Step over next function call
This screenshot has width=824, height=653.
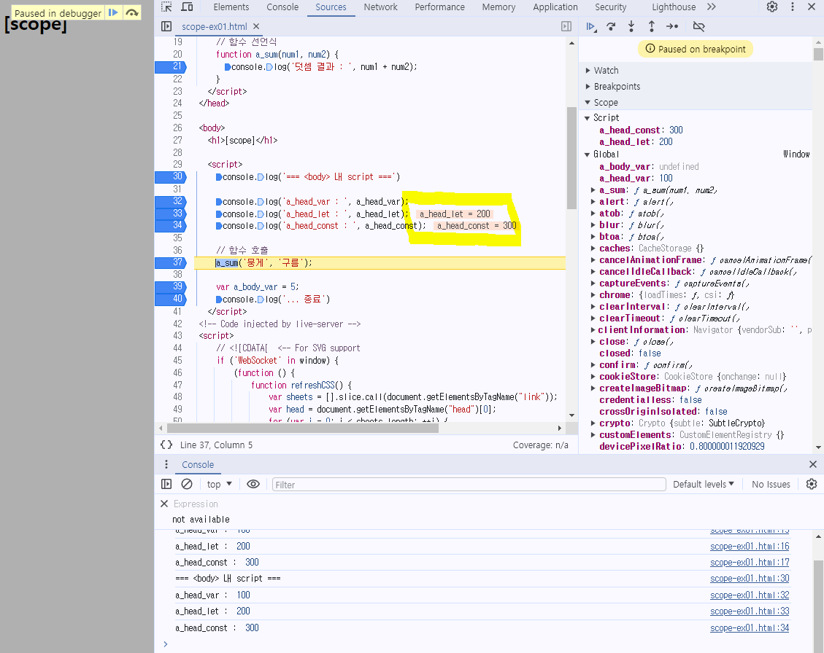point(611,26)
